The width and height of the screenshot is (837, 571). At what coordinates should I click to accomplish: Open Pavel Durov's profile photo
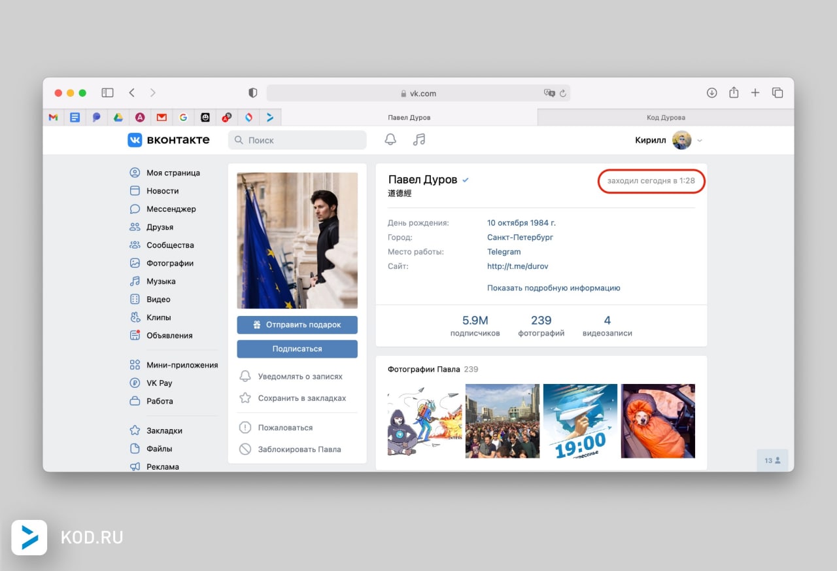coord(298,241)
